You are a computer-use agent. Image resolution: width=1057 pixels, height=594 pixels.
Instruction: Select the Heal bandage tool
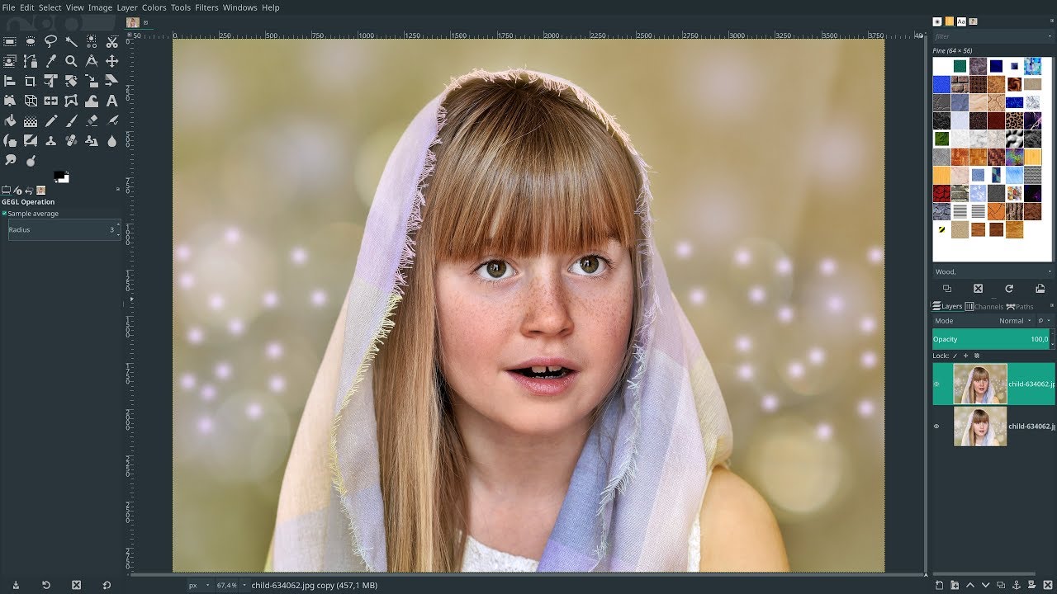[x=71, y=140]
